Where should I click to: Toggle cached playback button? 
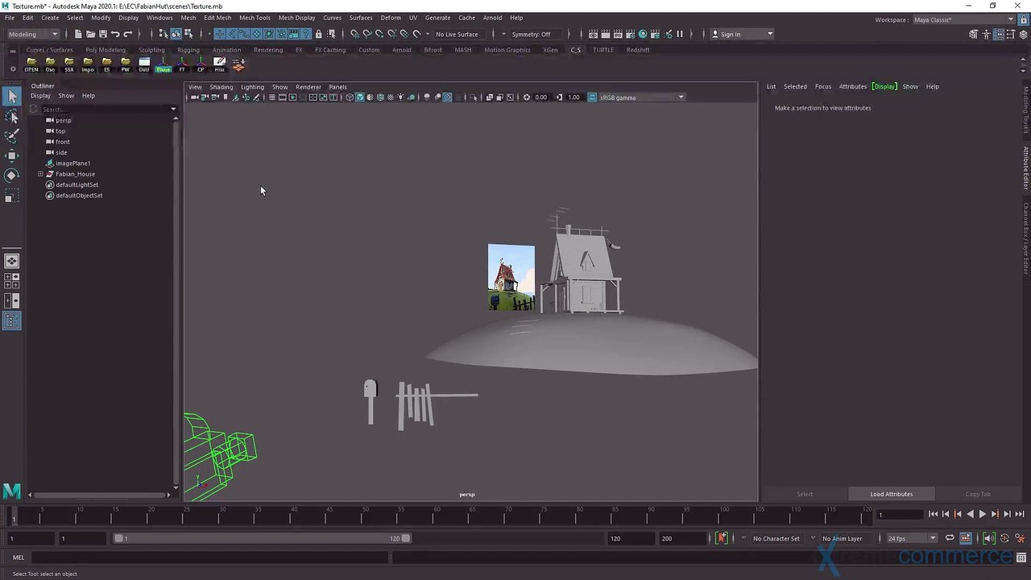[x=966, y=538]
